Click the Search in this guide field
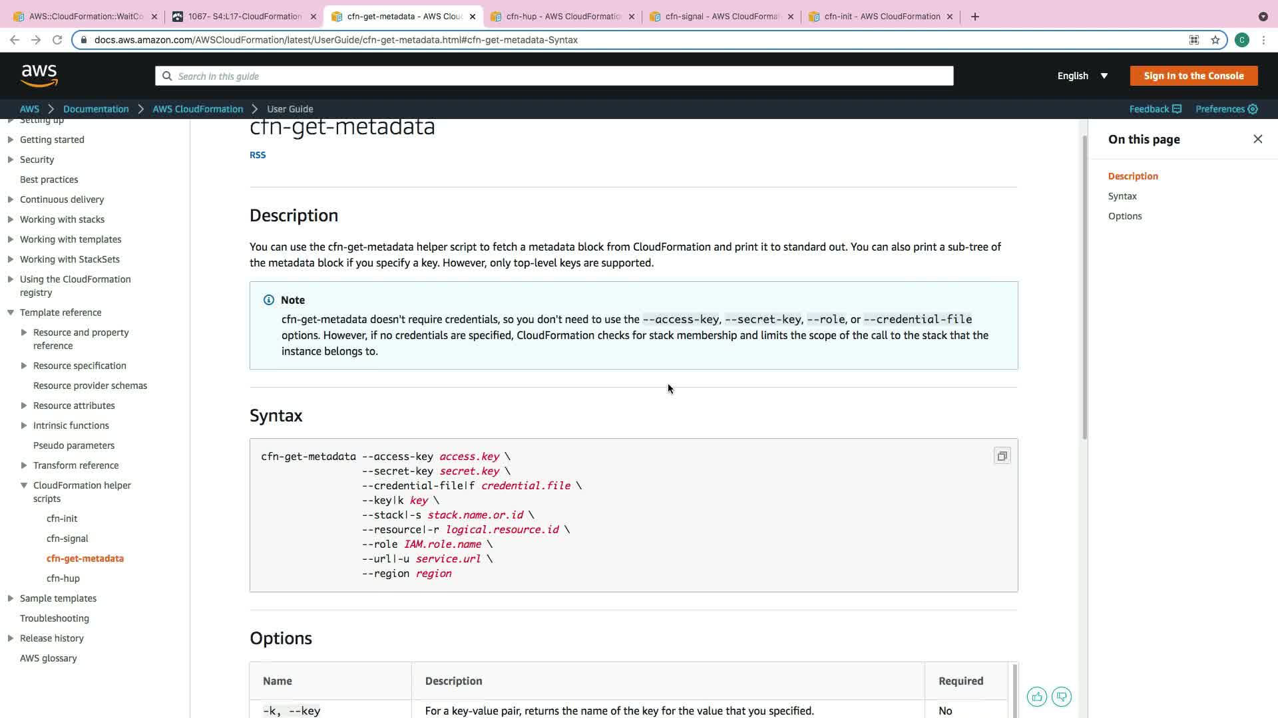Image resolution: width=1278 pixels, height=718 pixels. [554, 76]
